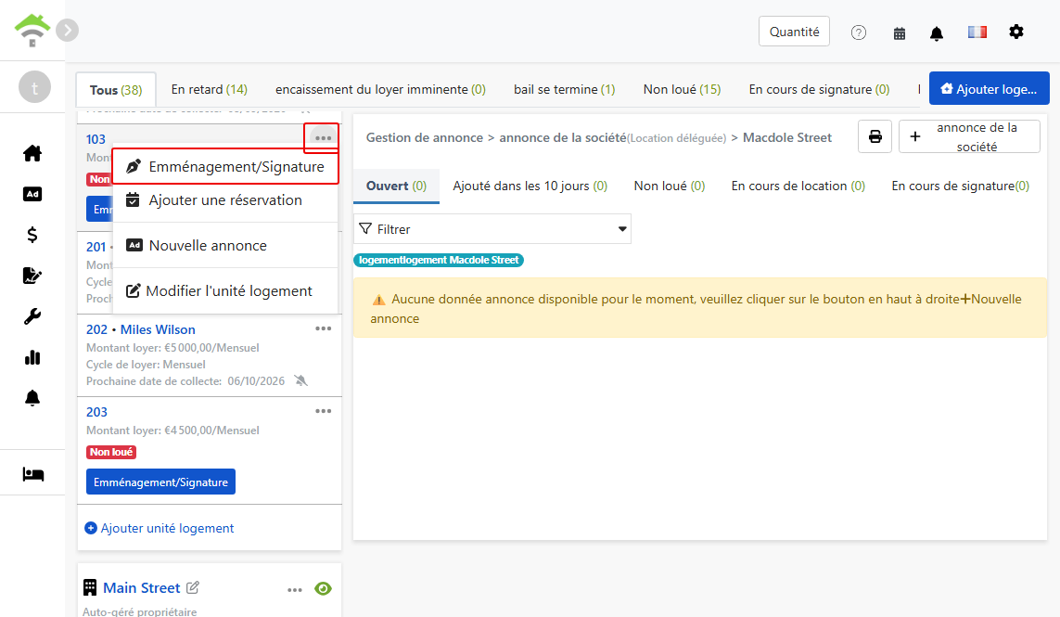Open the dollar finance sidebar icon

tap(32, 235)
